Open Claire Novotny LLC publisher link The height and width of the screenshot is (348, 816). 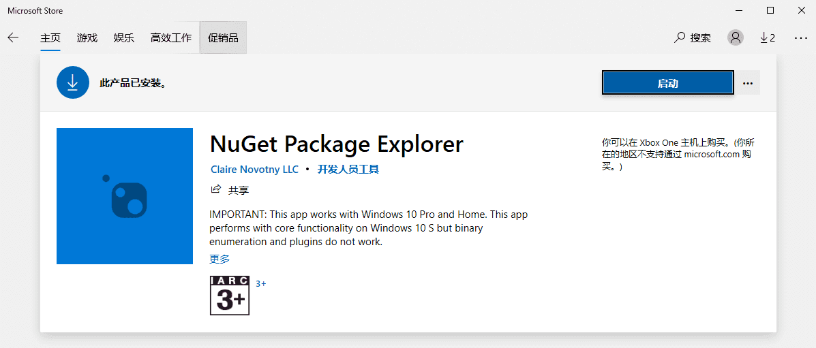254,169
